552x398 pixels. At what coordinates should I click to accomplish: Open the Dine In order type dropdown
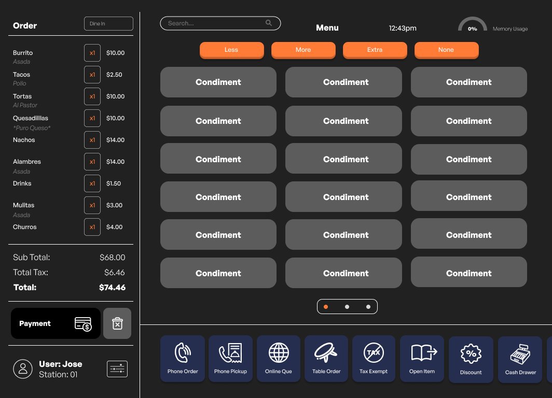point(108,24)
